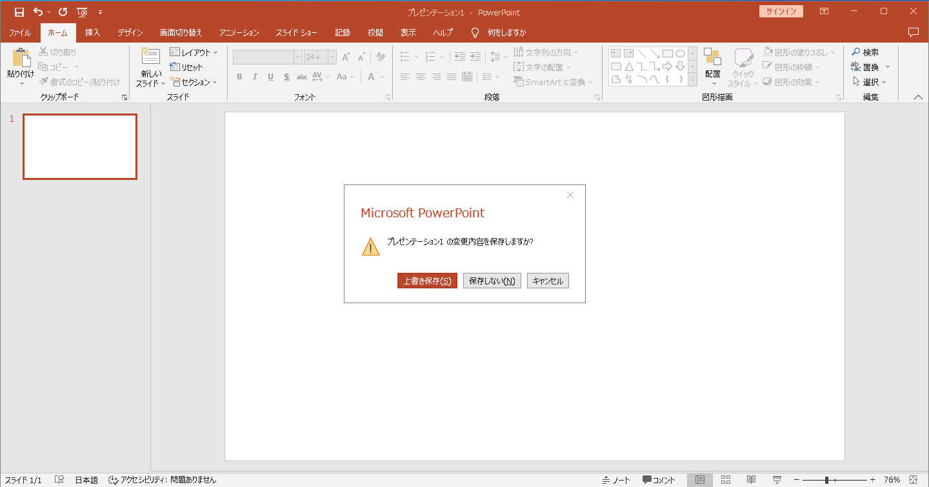Select slide 1 thumbnail
929x487 pixels.
click(80, 147)
